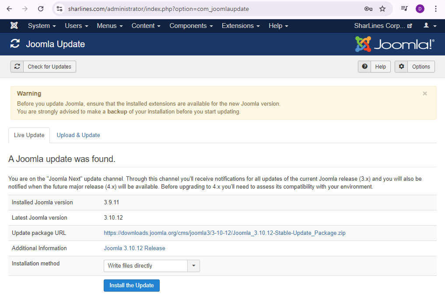The image size is (445, 296).
Task: Click the 'Installed Joomla version' label
Action: (42, 202)
